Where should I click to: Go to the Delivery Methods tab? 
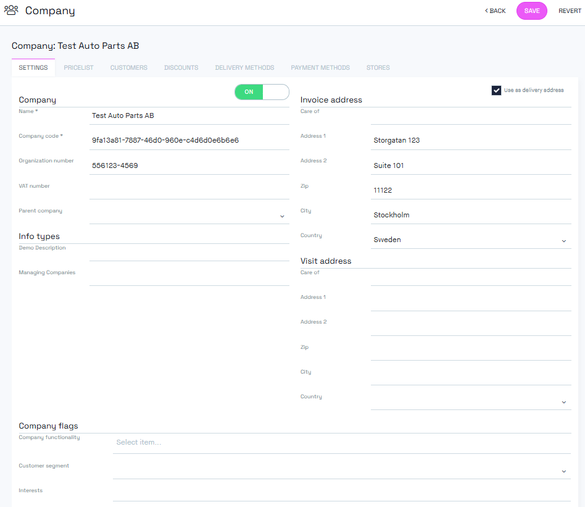point(244,68)
